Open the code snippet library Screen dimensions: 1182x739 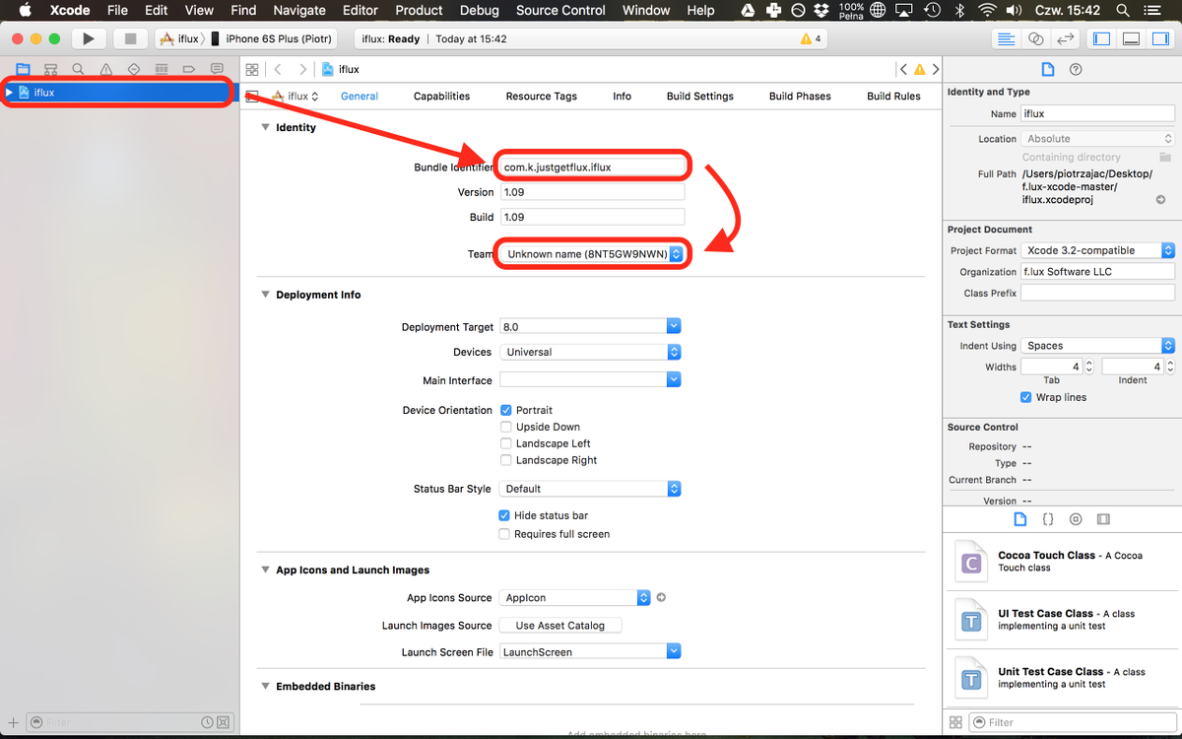[1048, 519]
